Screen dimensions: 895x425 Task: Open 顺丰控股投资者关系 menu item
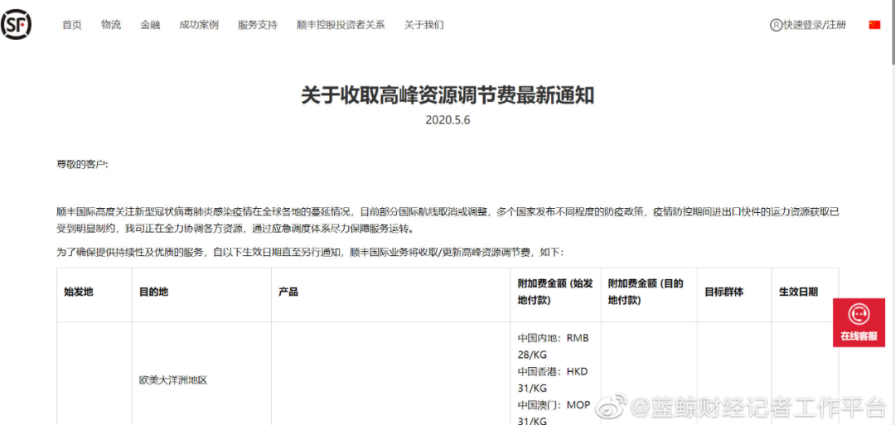click(x=341, y=25)
